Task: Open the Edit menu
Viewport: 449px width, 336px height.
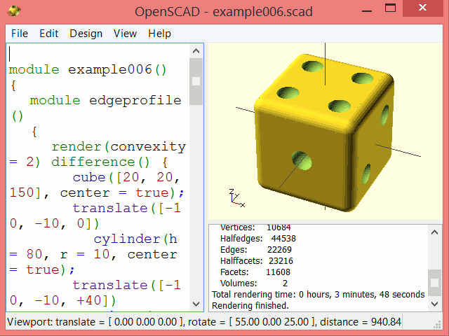Action: pyautogui.click(x=48, y=34)
